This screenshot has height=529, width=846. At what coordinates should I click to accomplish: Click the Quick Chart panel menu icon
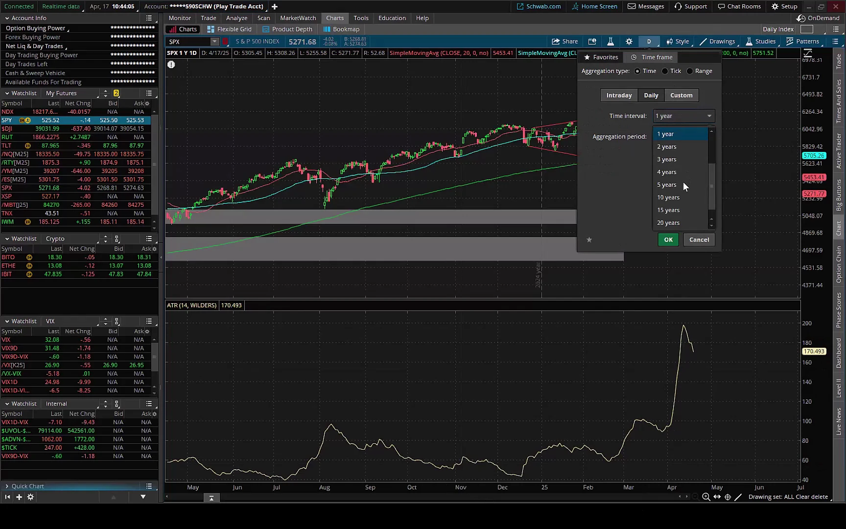pyautogui.click(x=149, y=486)
